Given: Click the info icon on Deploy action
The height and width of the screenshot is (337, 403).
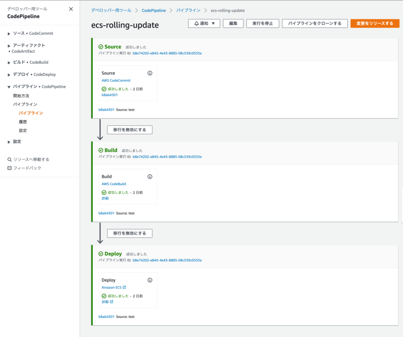Looking at the screenshot, I should (x=150, y=280).
